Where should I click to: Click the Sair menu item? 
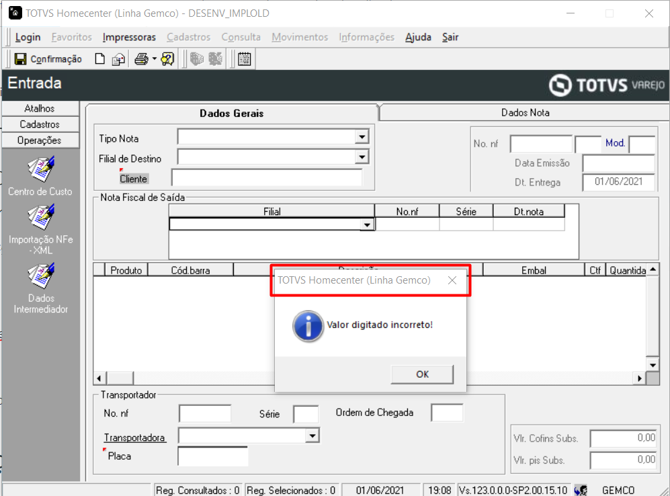450,37
